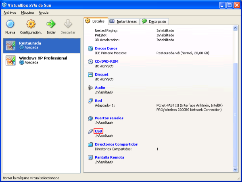Click the CD/DVD-ROM disc icon
The image size is (242, 182).
point(91,61)
